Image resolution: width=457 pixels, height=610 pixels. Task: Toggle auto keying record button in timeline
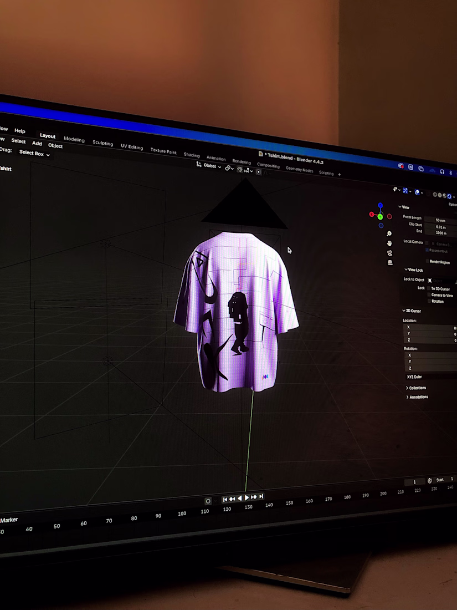pos(208,501)
